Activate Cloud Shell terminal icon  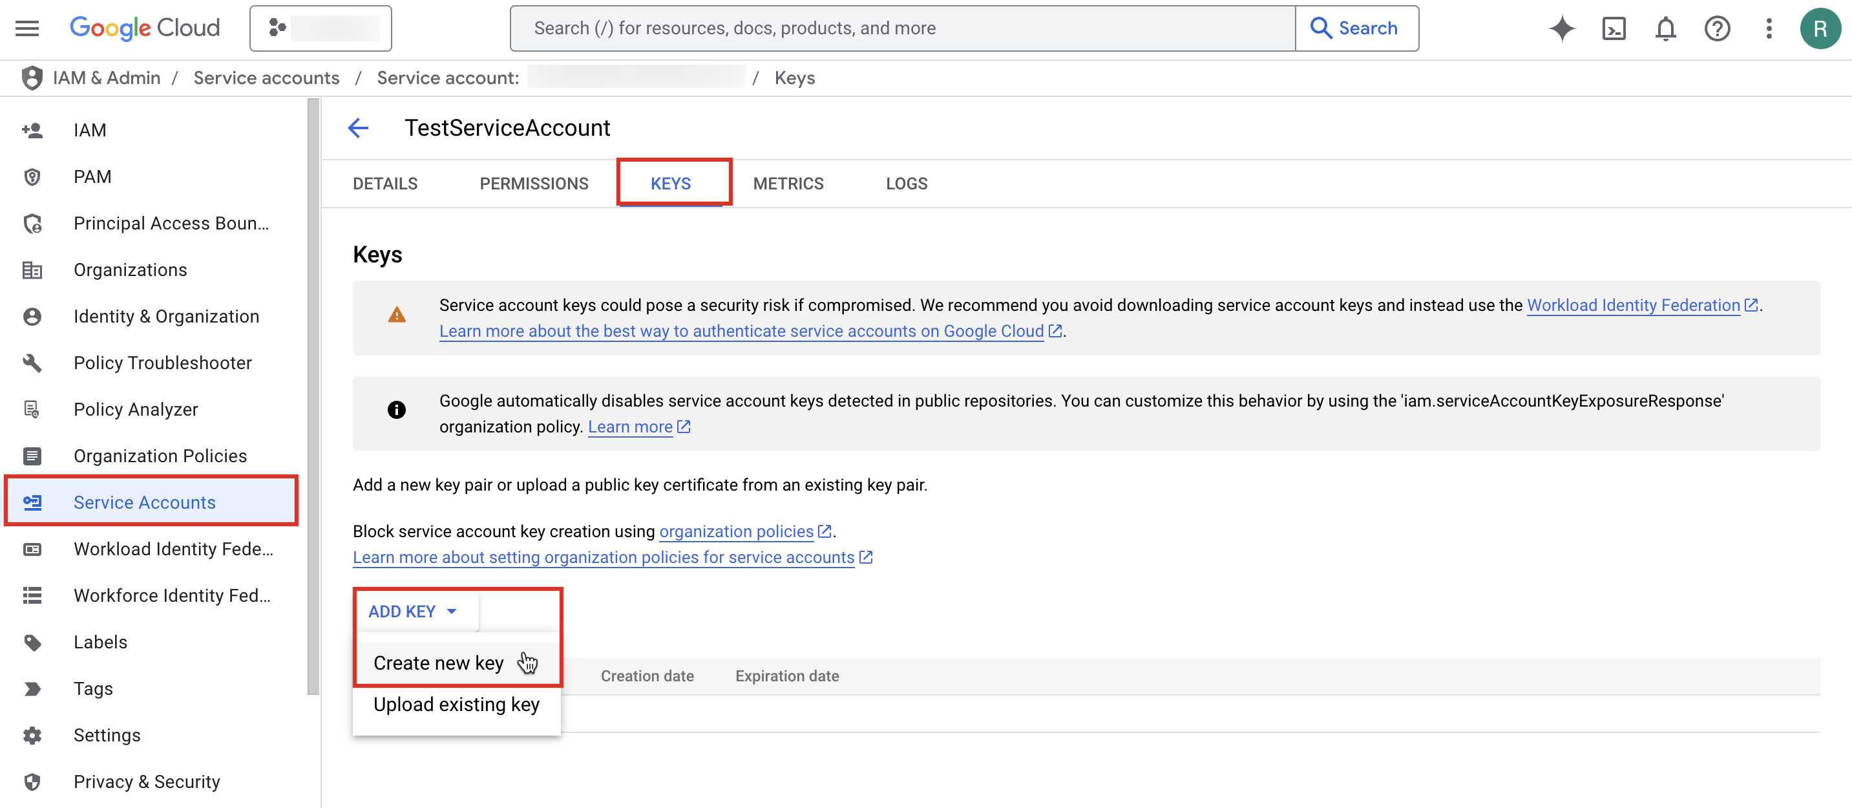(1614, 28)
